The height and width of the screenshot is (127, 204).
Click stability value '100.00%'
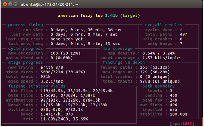tap(178, 114)
